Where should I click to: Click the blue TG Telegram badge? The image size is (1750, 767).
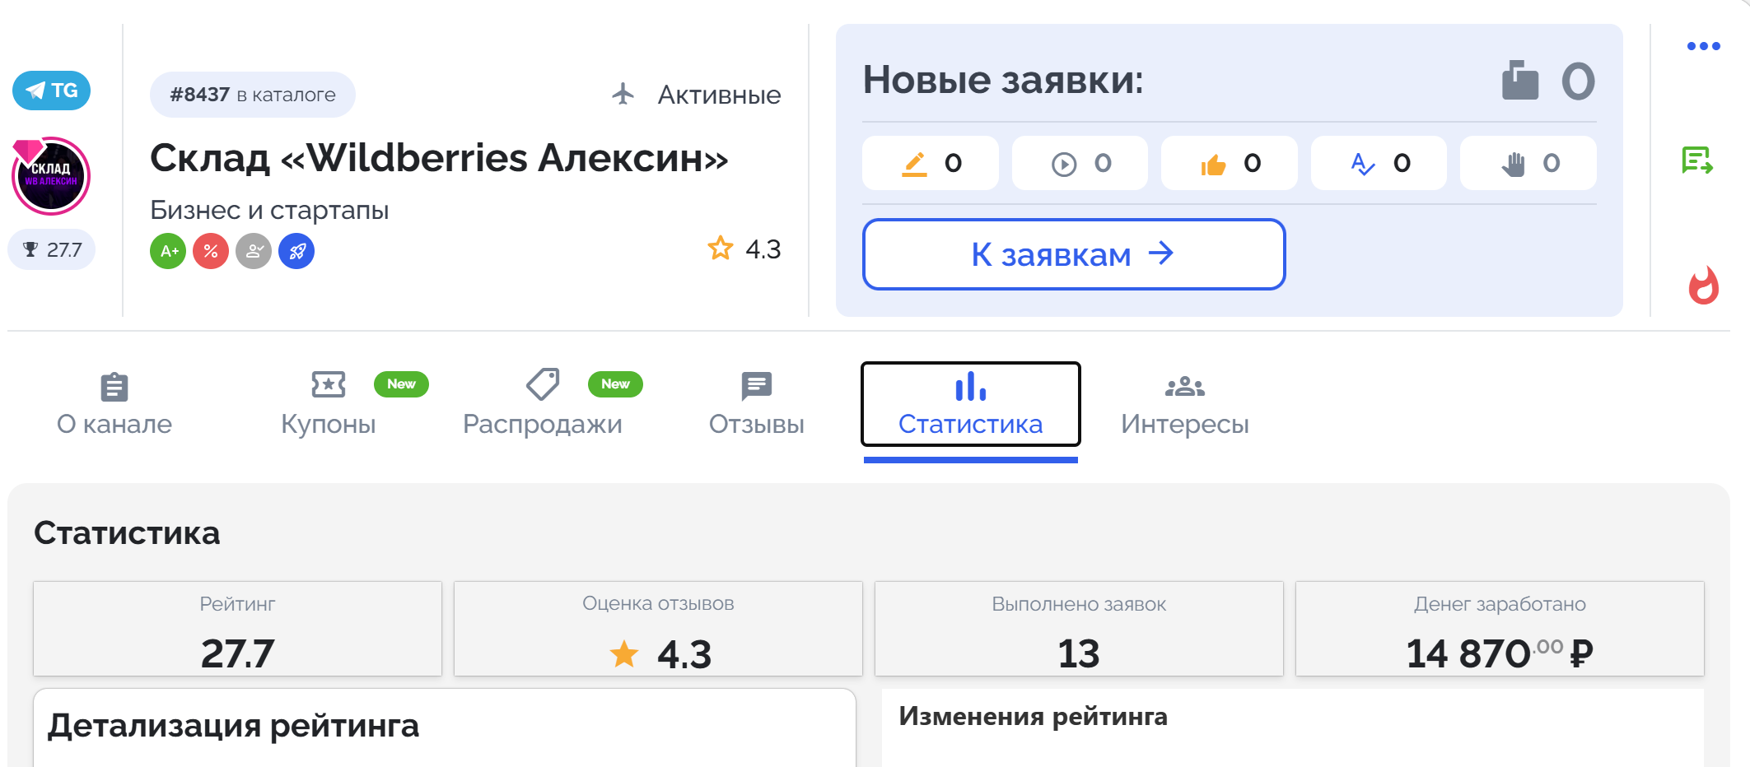tap(51, 91)
